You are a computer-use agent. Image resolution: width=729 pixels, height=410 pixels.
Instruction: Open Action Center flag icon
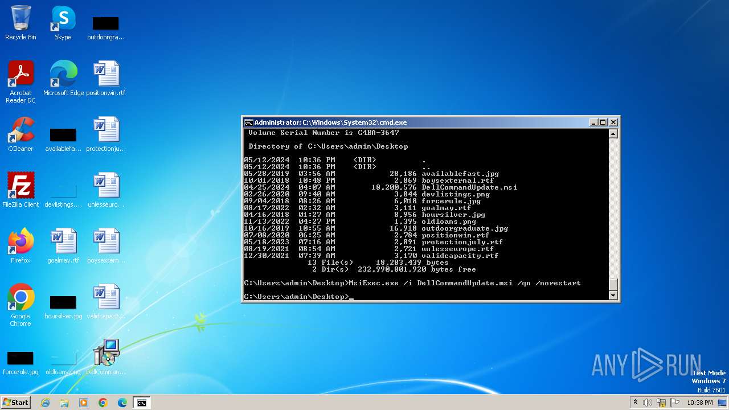coord(675,403)
